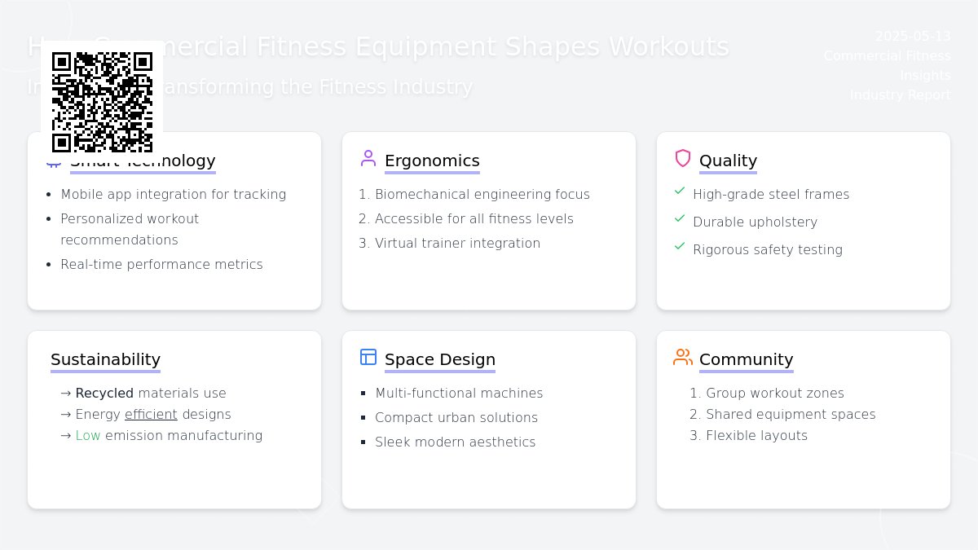Viewport: 978px width, 550px height.
Task: Click checkmark beside Durable upholstery
Action: [x=680, y=218]
